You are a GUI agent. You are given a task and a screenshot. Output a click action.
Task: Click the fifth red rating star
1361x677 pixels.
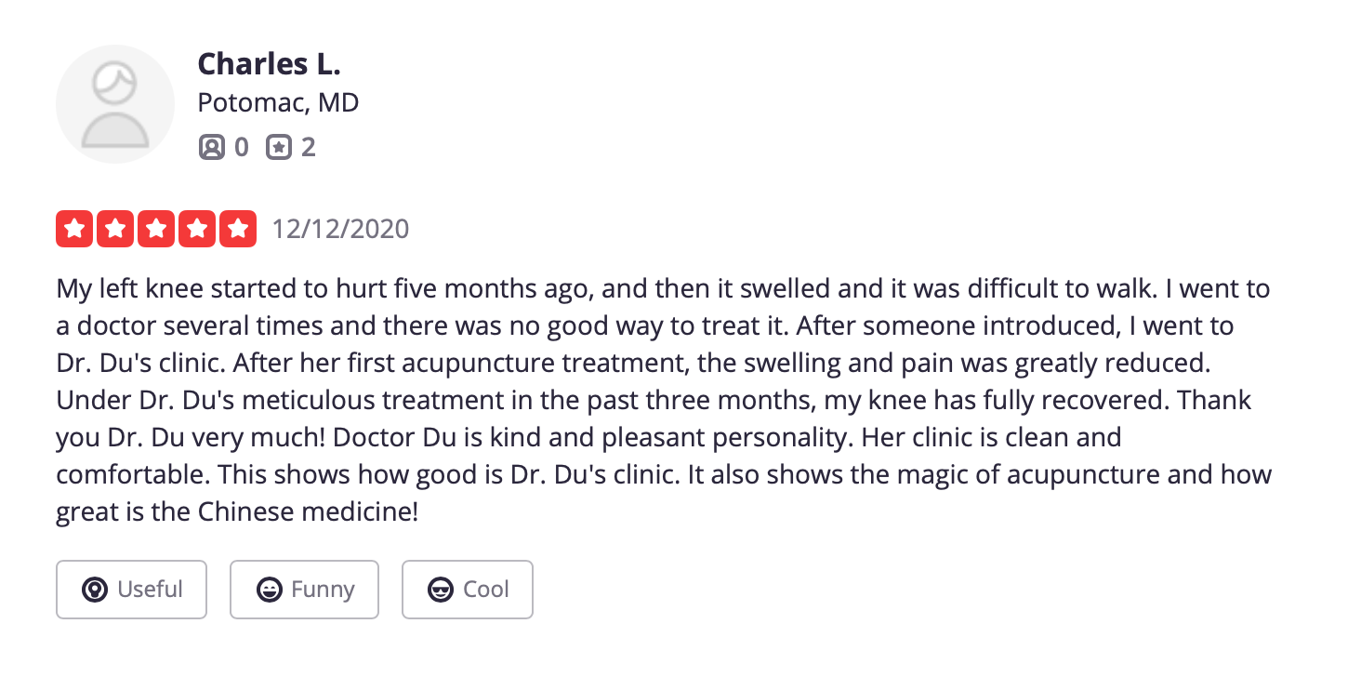238,229
